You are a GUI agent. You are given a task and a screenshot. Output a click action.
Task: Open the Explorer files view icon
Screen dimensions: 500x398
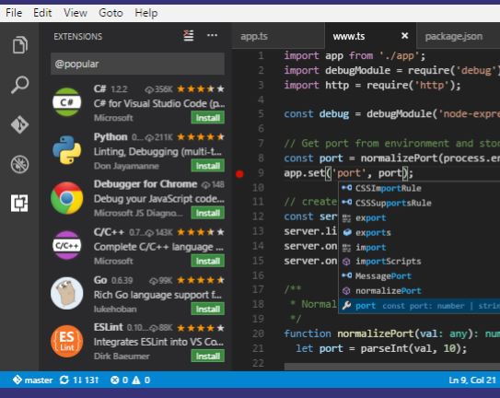(x=19, y=45)
